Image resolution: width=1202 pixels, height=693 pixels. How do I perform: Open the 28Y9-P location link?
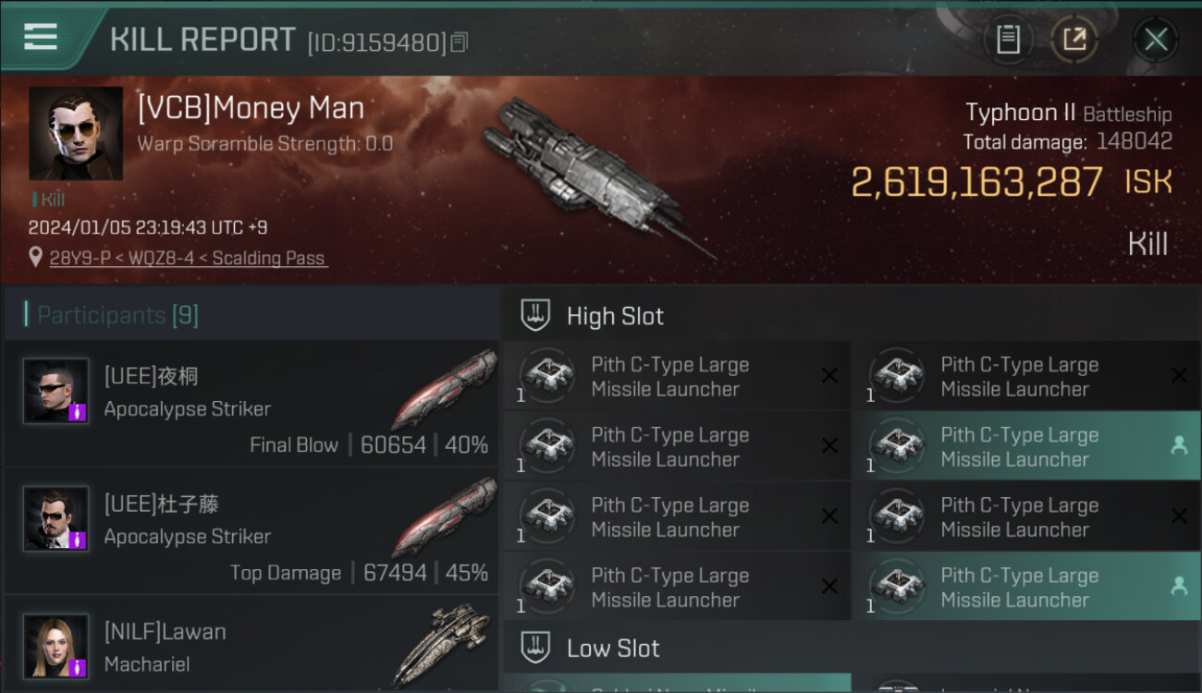(188, 259)
